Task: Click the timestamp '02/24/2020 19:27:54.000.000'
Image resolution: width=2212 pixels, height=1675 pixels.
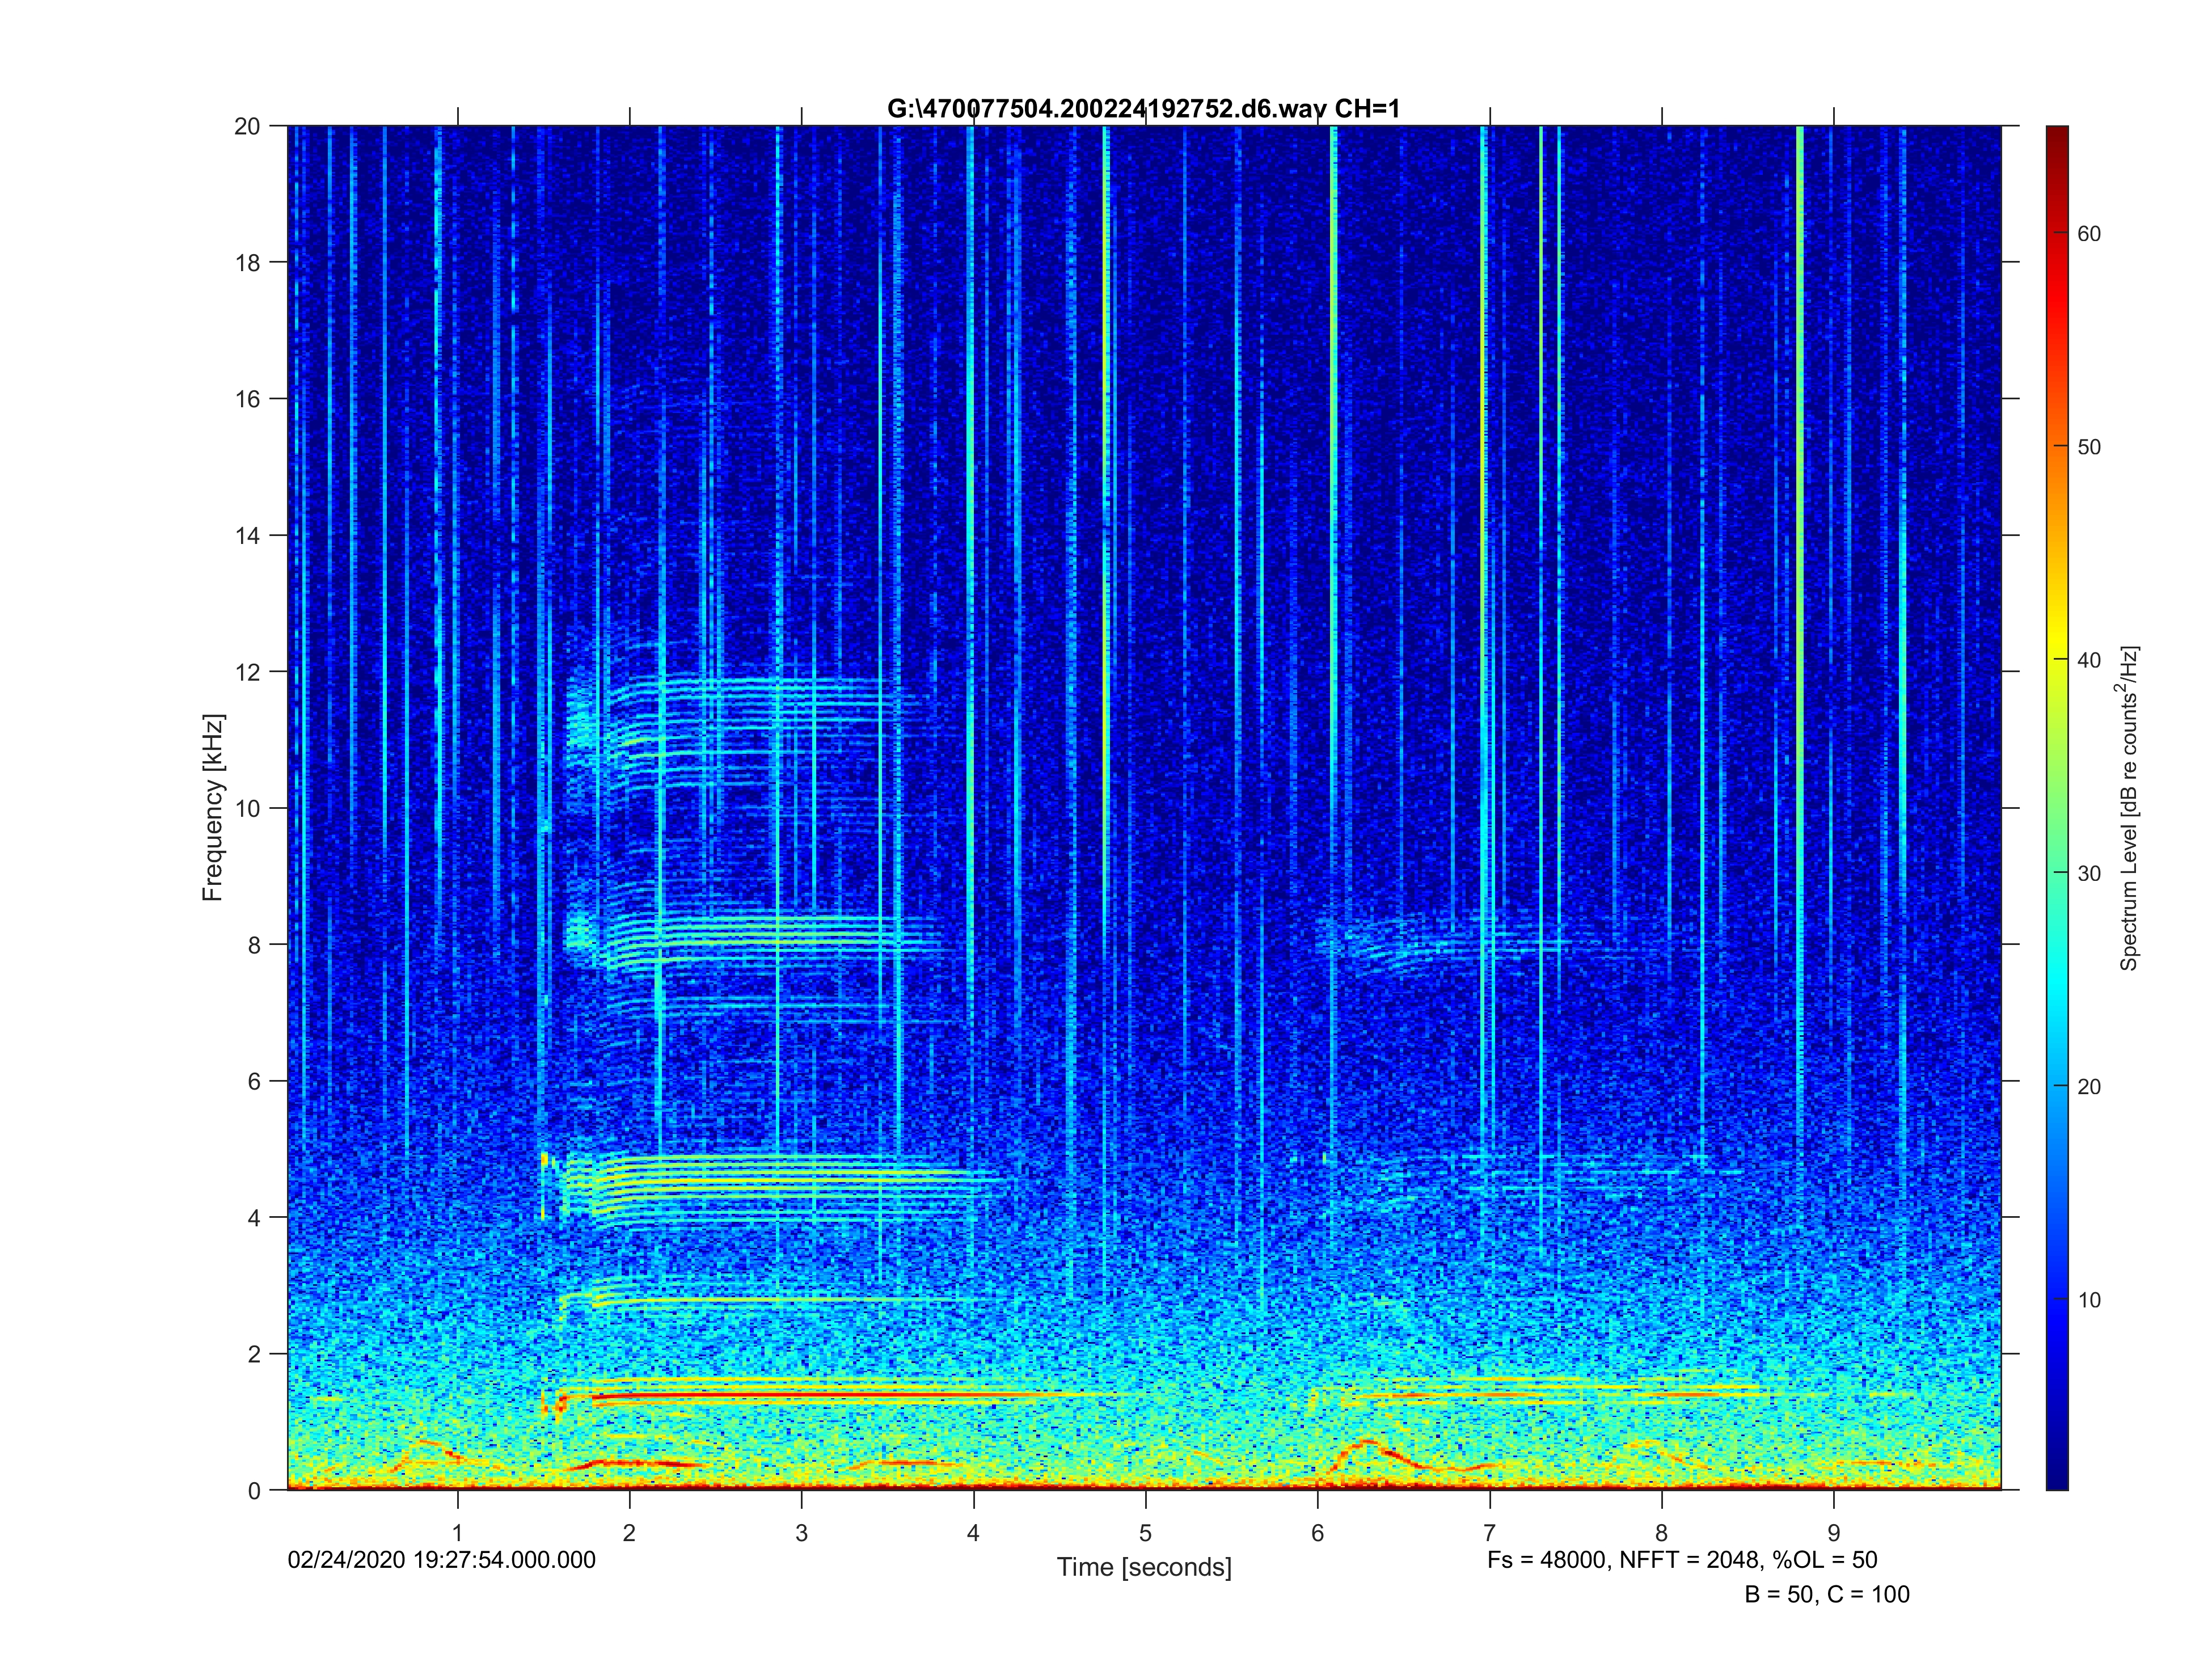Action: pyautogui.click(x=441, y=1560)
